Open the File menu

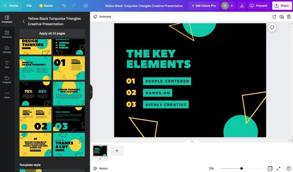(29, 6)
